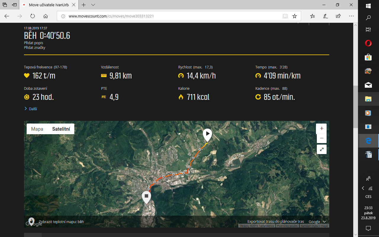
Task: Add this page to favorites star
Action: (x=294, y=16)
